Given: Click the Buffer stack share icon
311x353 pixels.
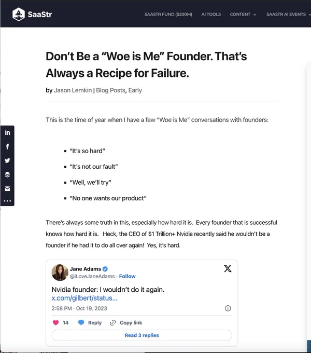Looking at the screenshot, I should (x=7, y=174).
